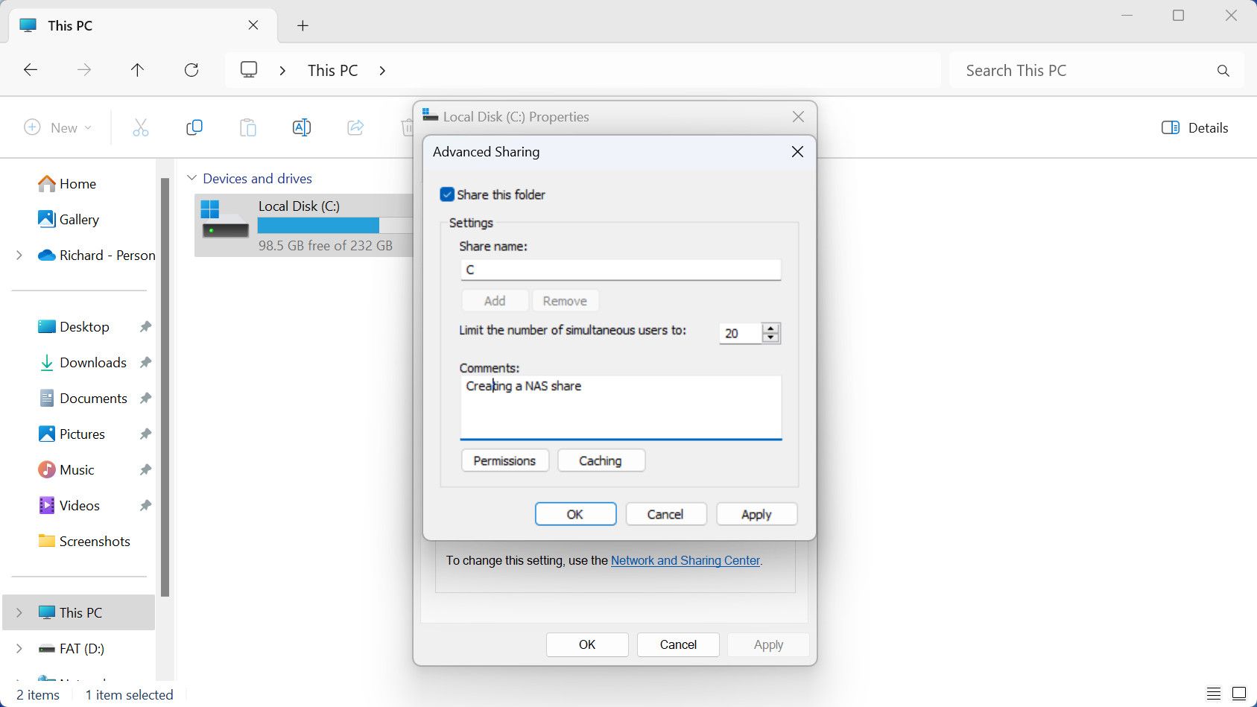Collapse the Devices and drives section

(191, 178)
